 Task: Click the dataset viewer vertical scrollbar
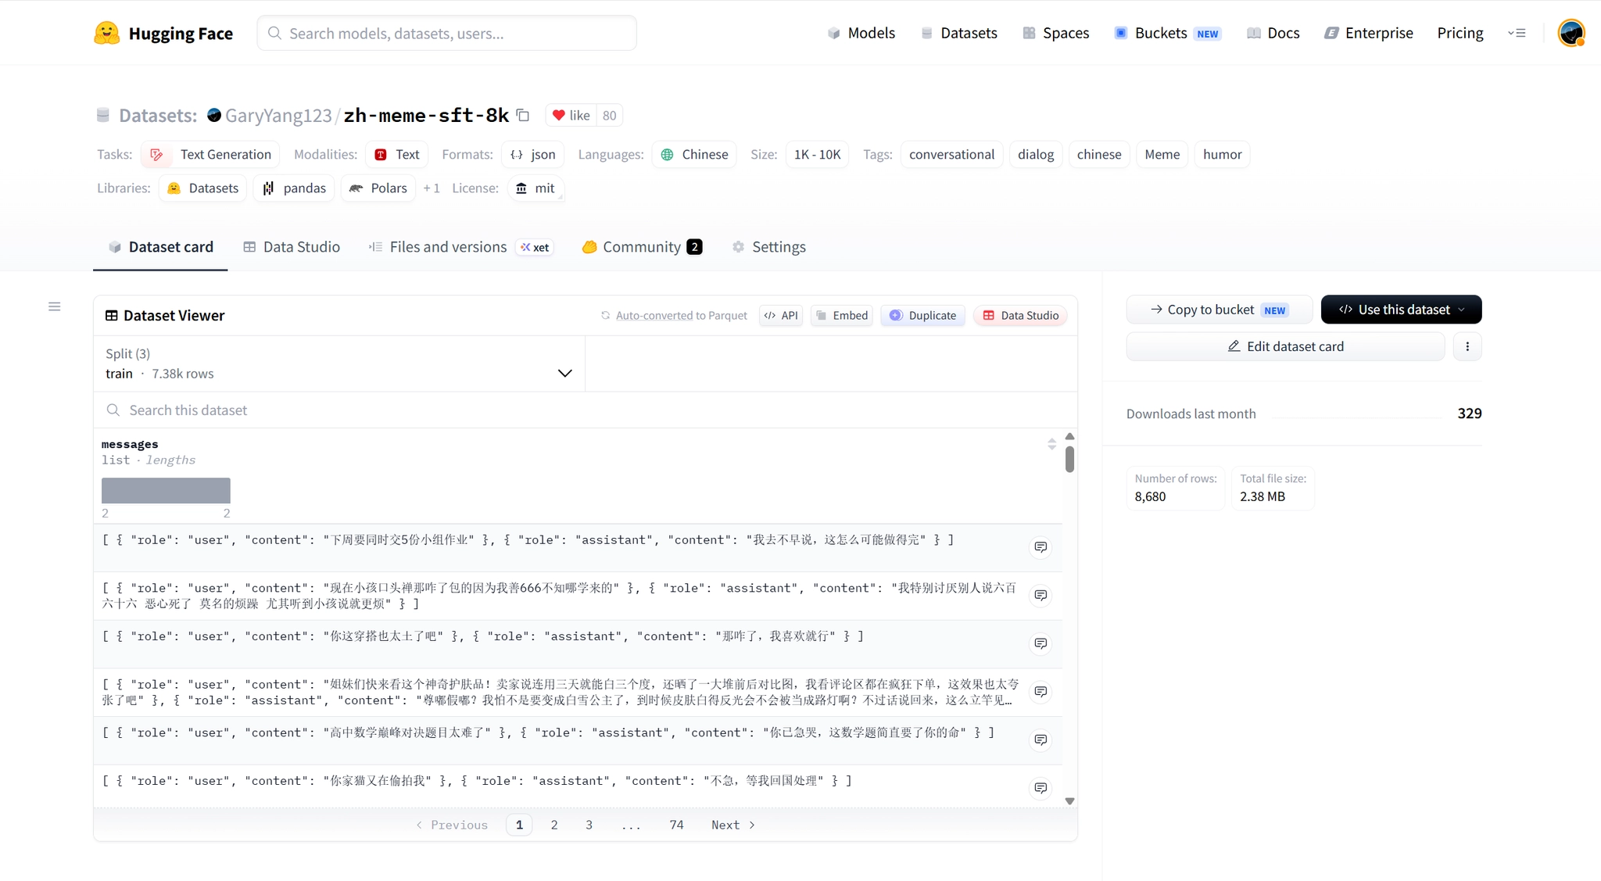1069,459
